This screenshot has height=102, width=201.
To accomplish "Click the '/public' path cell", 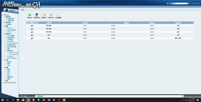I will [x=126, y=35].
